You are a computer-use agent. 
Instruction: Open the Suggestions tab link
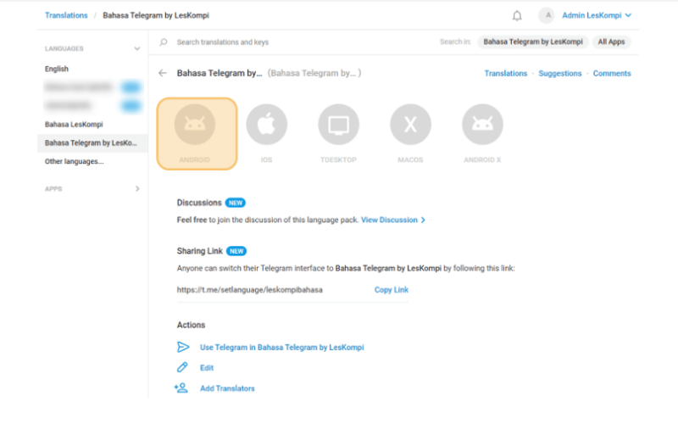pos(560,74)
